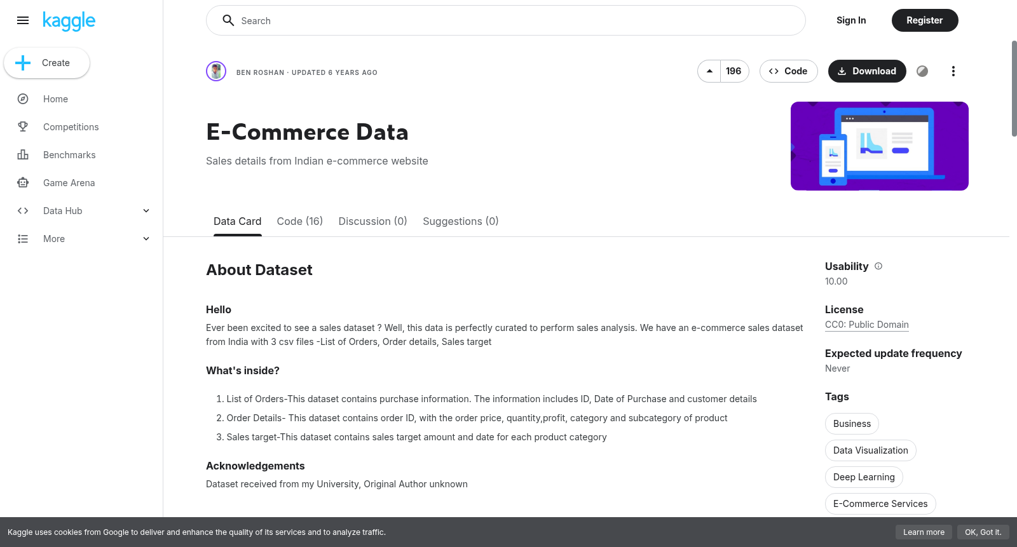1017x547 pixels.
Task: Click the search magnifier icon
Action: 228,20
